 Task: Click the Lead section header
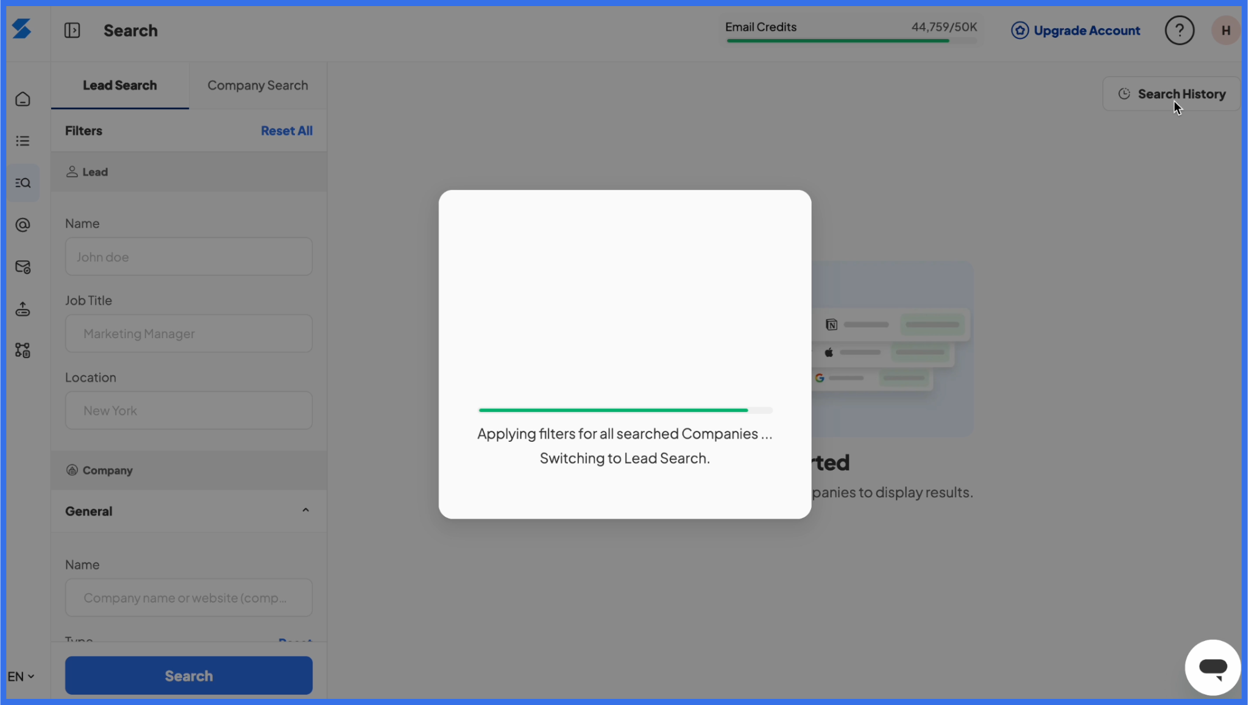coord(189,172)
